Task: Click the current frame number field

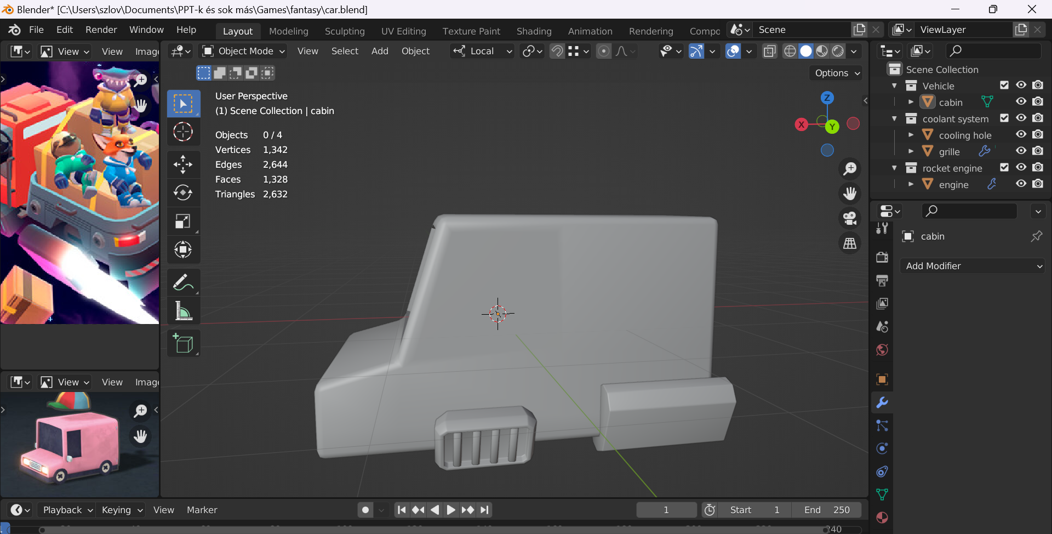Action: coord(666,510)
